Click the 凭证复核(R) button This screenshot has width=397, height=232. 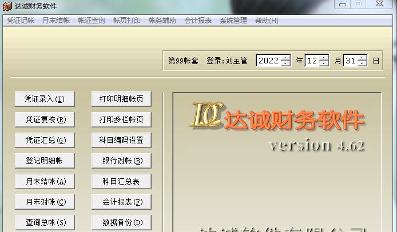pos(45,119)
